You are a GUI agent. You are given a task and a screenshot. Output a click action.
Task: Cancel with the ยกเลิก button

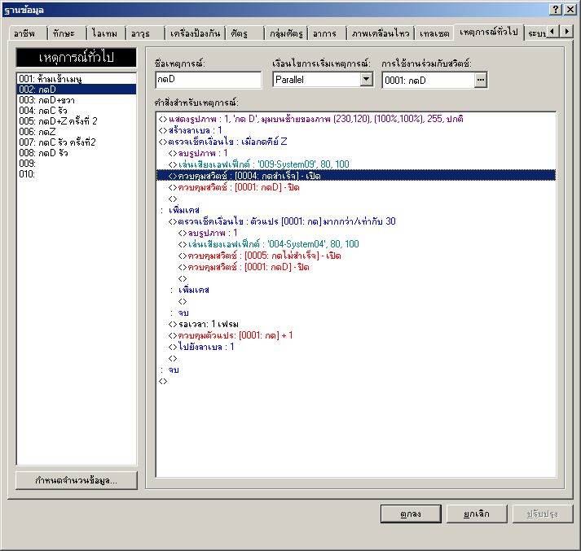click(477, 514)
